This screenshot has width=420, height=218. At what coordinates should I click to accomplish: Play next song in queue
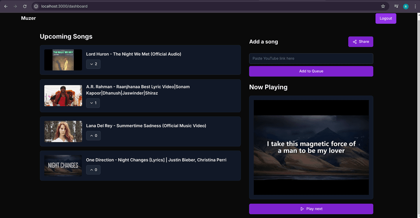click(311, 209)
